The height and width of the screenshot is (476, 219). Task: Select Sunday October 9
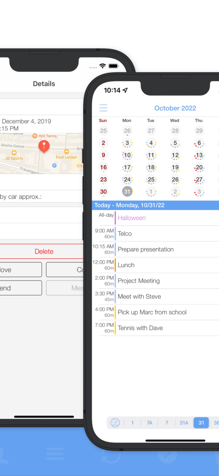(x=103, y=155)
